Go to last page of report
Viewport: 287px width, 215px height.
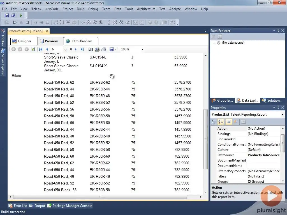point(82,49)
